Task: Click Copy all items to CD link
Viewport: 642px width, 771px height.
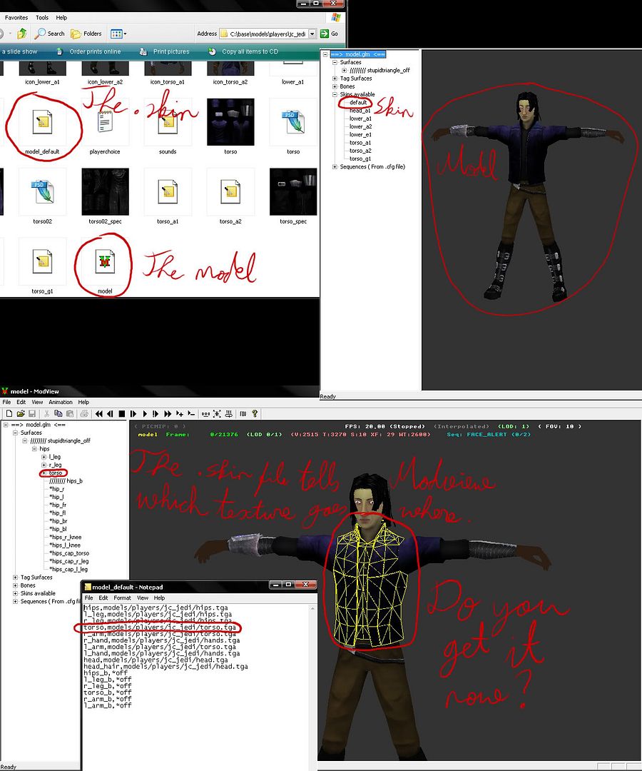Action: (x=250, y=51)
